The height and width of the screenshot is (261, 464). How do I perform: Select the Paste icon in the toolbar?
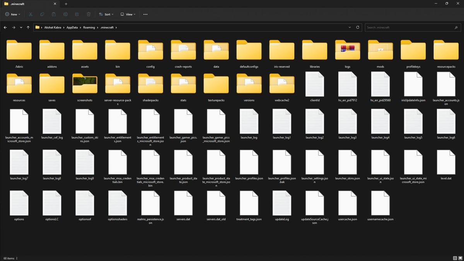(53, 14)
